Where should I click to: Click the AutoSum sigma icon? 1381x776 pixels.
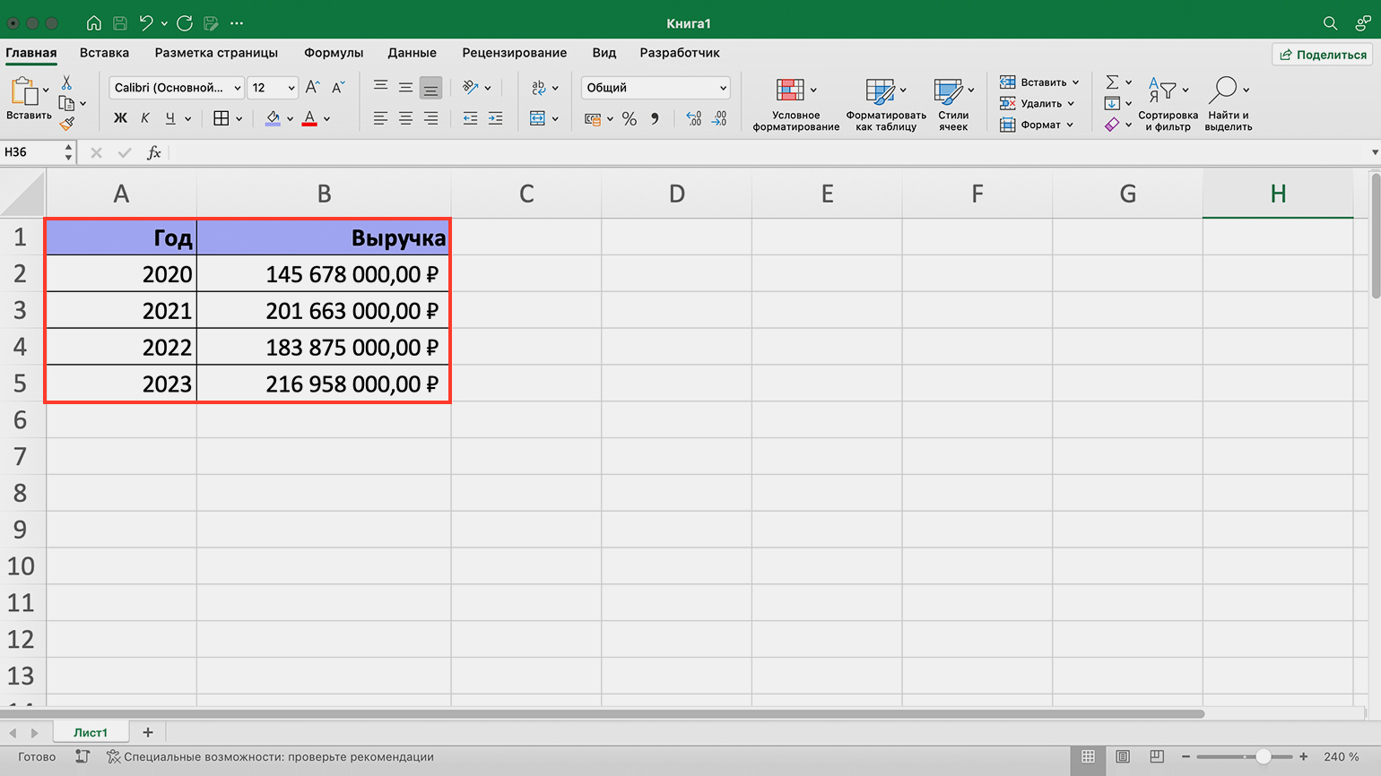click(x=1112, y=82)
